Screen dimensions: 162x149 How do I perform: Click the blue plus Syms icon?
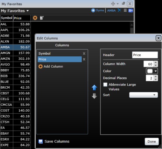click(93, 10)
